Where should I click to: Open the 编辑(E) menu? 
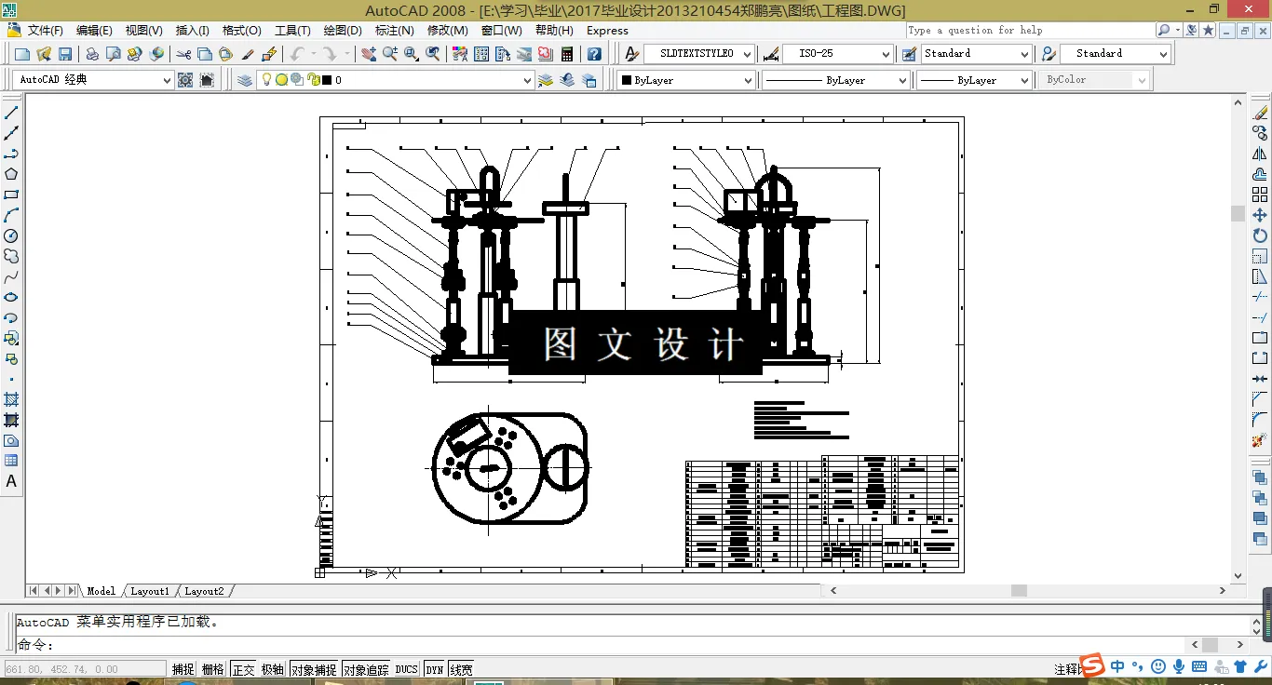[94, 31]
